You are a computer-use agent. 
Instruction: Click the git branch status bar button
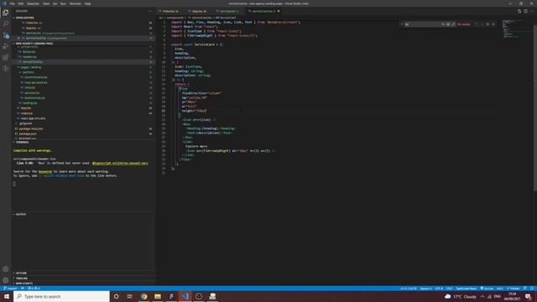click(x=10, y=289)
